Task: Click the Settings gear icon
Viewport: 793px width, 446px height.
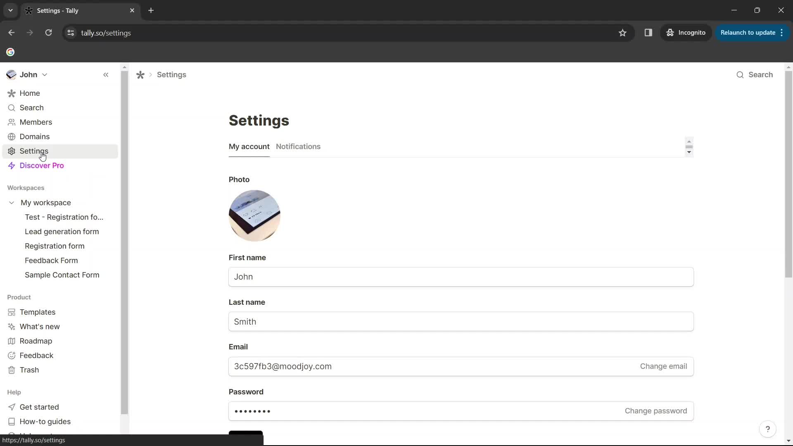Action: pyautogui.click(x=12, y=151)
